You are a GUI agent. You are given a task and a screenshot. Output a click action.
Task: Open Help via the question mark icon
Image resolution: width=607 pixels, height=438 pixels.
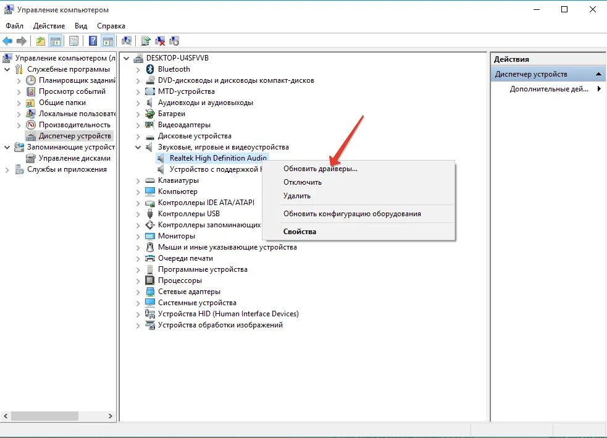coord(93,41)
